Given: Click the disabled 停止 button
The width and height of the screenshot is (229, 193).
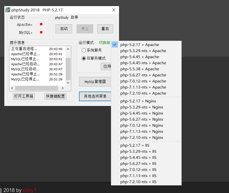Looking at the screenshot, I should coord(85,29).
